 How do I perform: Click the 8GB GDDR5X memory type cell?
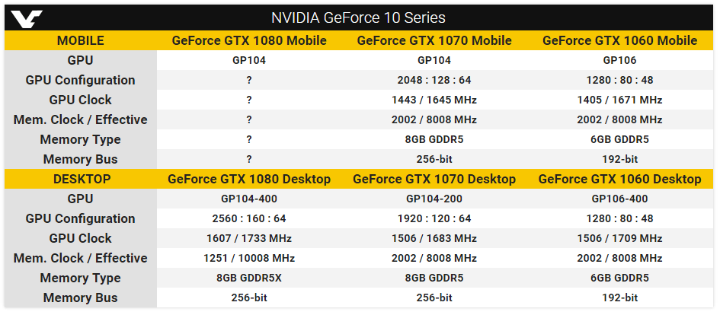[249, 278]
